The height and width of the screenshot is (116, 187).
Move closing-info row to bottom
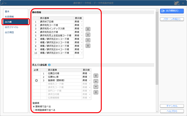[88, 46]
